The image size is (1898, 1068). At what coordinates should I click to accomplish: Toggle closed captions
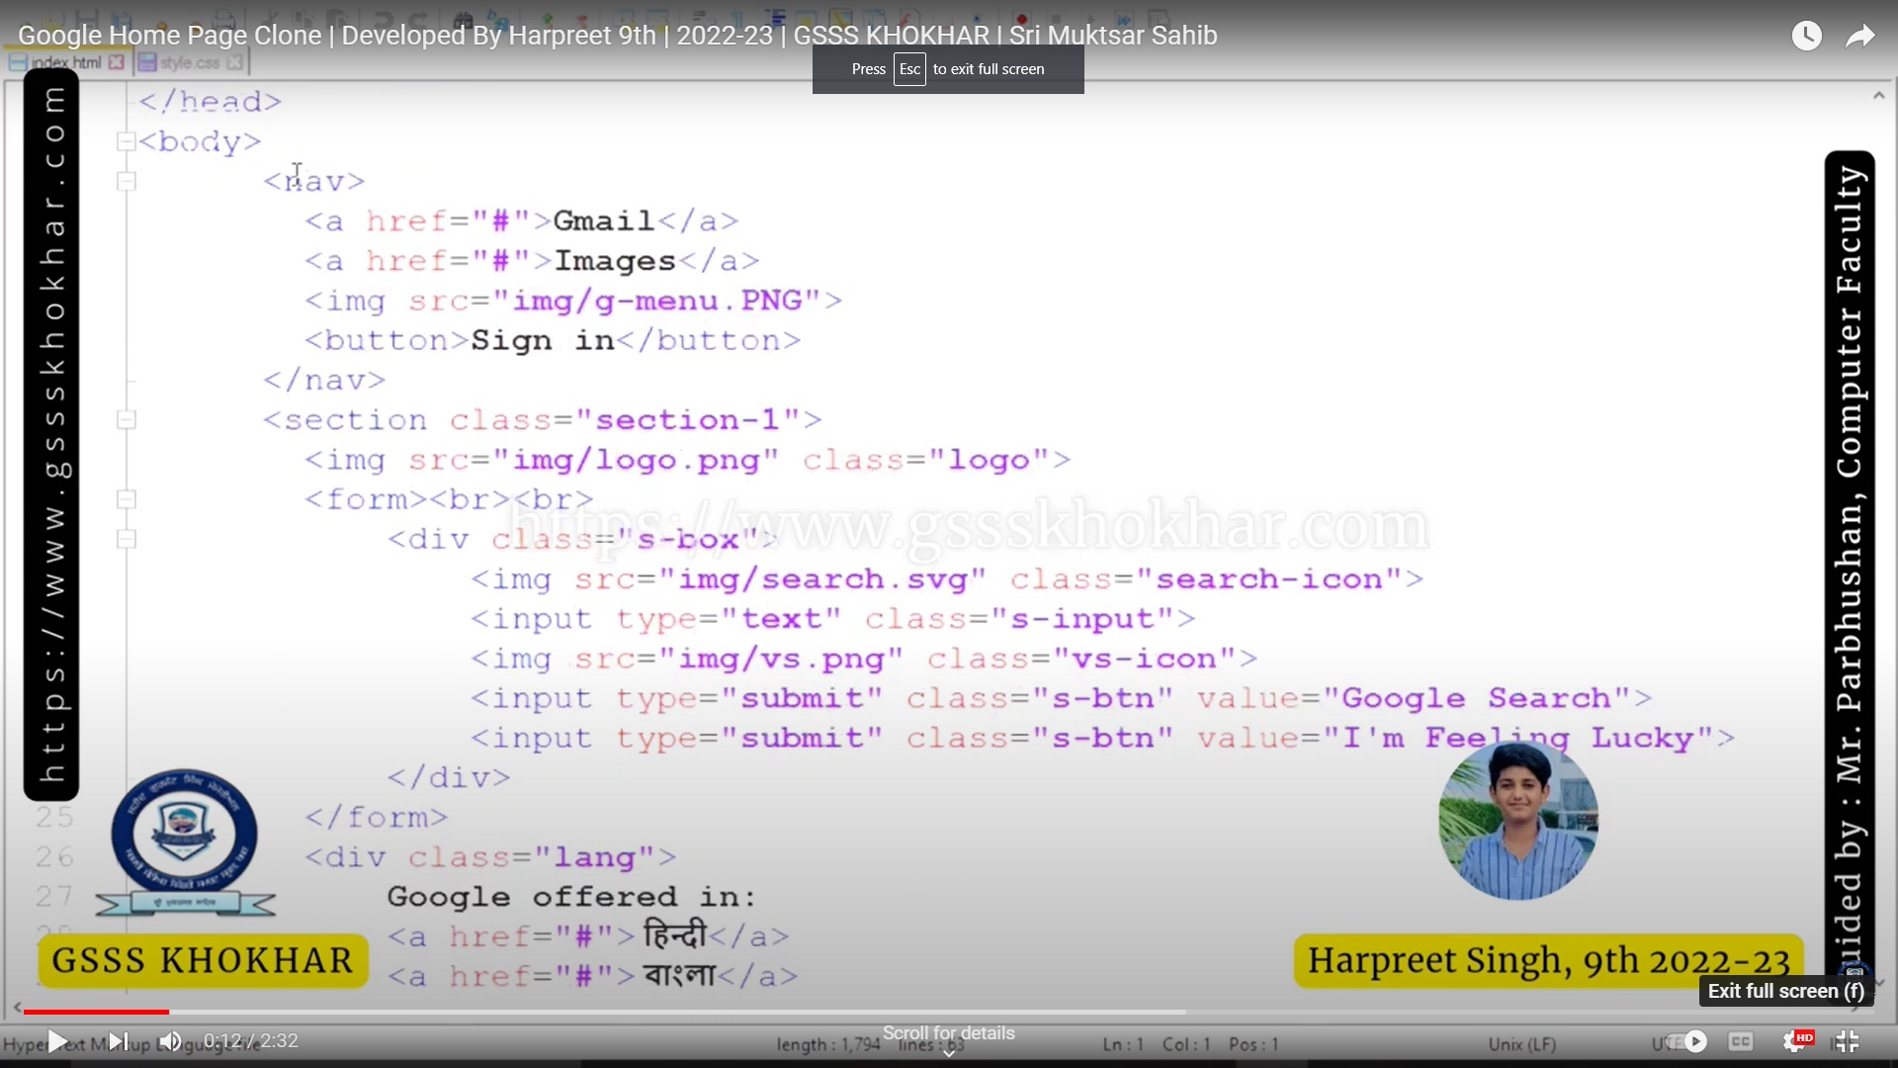coord(1741,1041)
